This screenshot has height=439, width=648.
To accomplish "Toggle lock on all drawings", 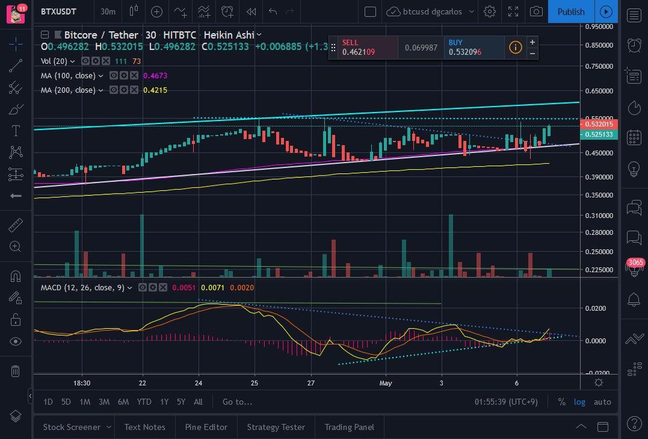I will 16,319.
